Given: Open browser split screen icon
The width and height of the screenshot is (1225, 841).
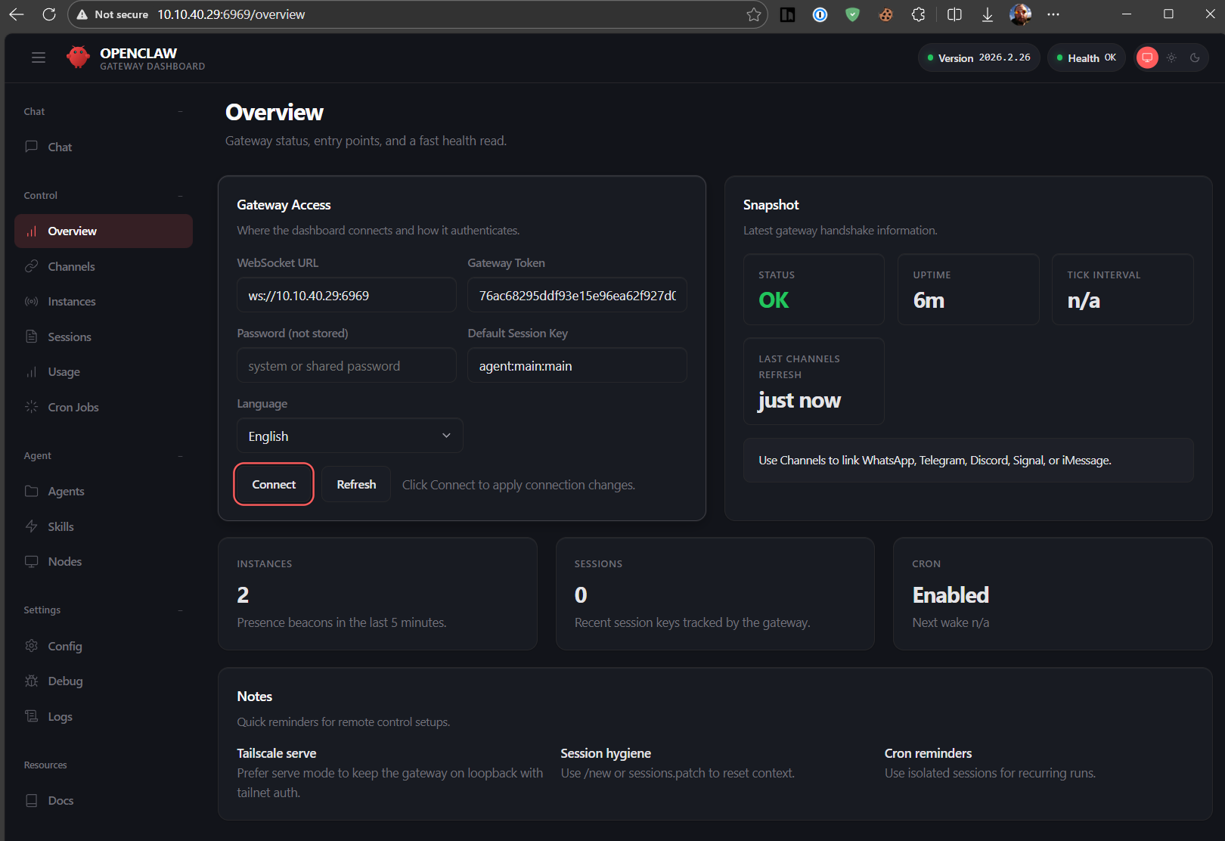Looking at the screenshot, I should click(954, 14).
